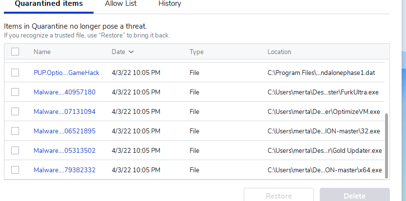Toggle the select-all checkbox in header
406x201 pixels.
(x=15, y=52)
